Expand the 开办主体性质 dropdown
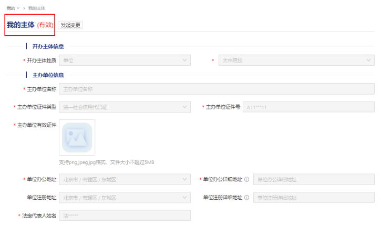Screen dimensions: 391x235 pyautogui.click(x=125, y=60)
